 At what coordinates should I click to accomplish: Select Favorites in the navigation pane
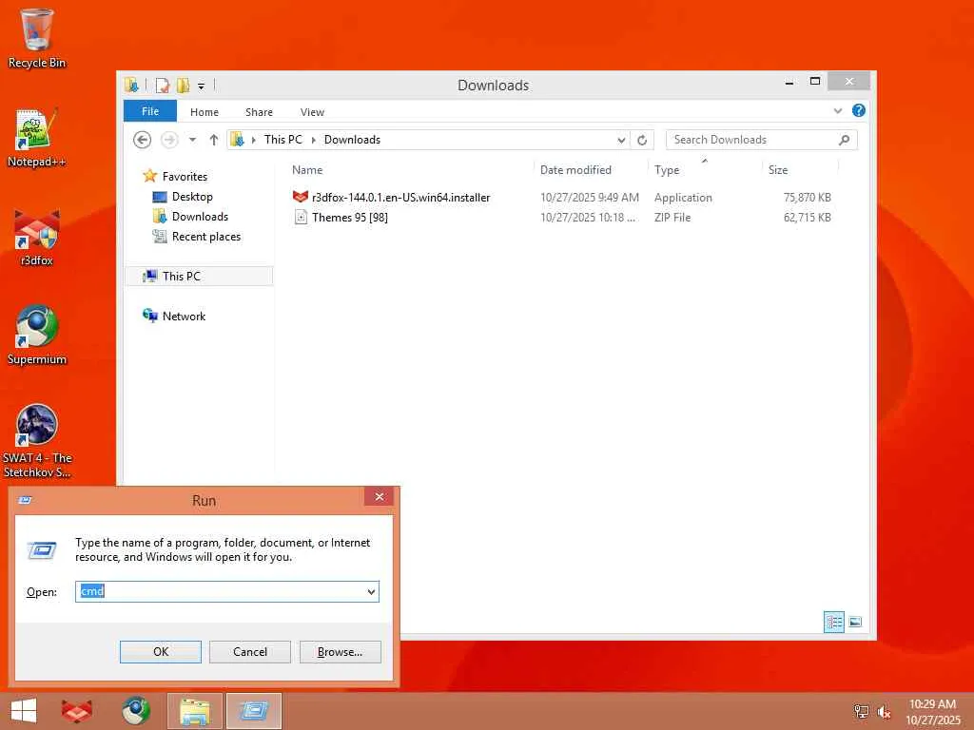point(185,176)
